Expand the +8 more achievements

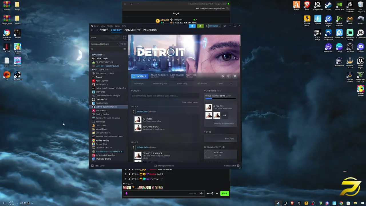225,115
